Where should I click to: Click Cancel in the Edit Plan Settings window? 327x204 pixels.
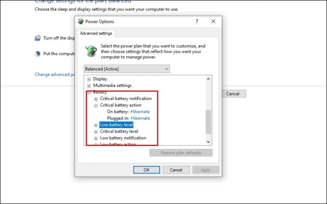pos(234,94)
